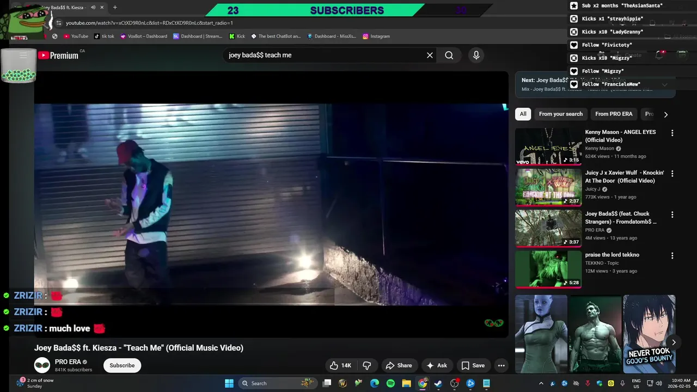Show next filter chips arrow
This screenshot has height=392, width=697.
coord(665,114)
